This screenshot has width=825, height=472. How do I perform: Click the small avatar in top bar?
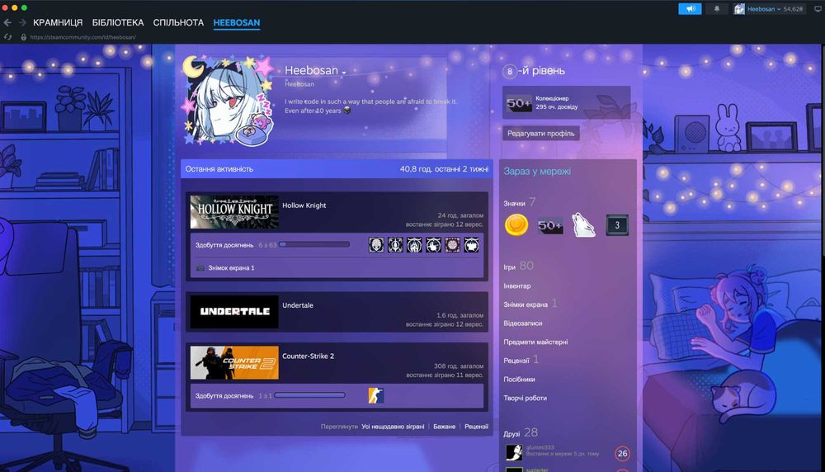[739, 9]
